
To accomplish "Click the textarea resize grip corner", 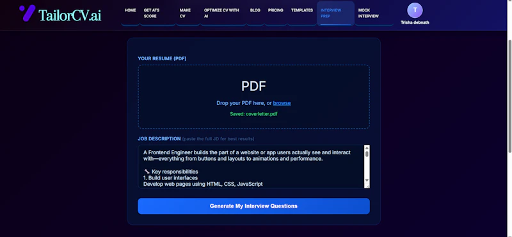I will [x=367, y=186].
